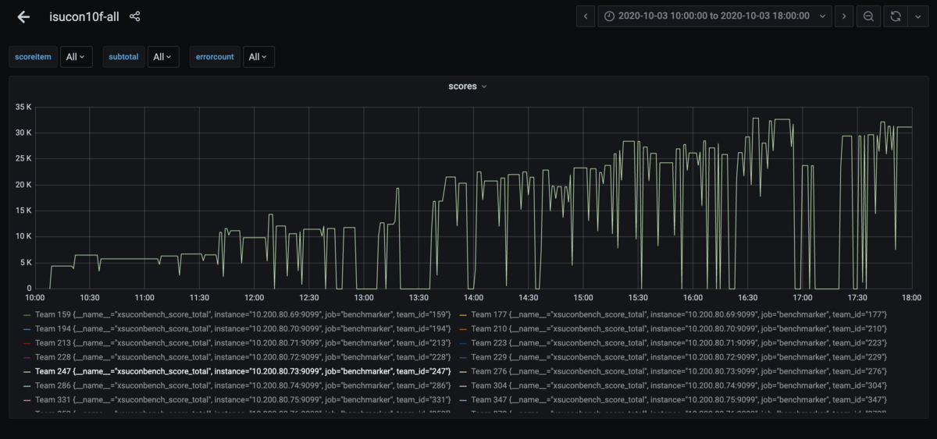
Task: Click the subtotal variable label
Action: (x=123, y=57)
